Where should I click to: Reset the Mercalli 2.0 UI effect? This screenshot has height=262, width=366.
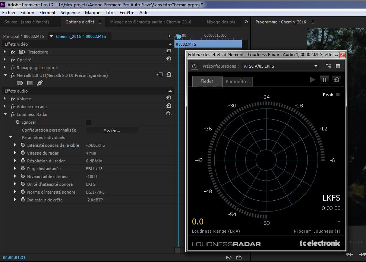tap(169, 75)
